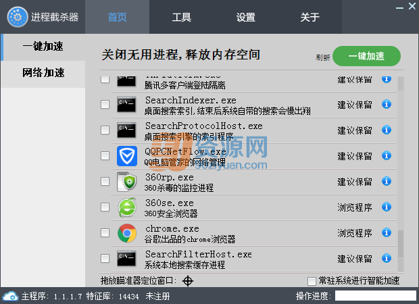Check the SearchIndexer.exe checkbox

[x=105, y=104]
